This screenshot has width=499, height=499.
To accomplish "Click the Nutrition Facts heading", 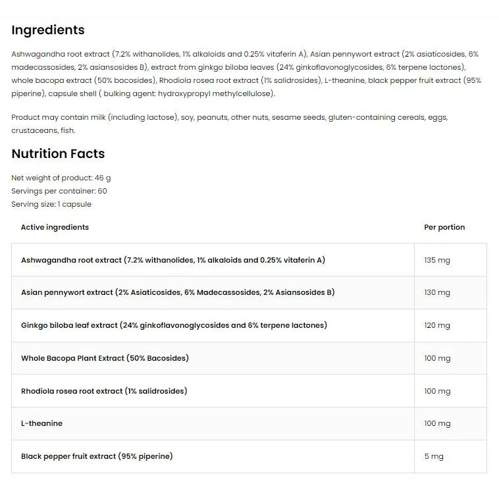I will click(58, 153).
